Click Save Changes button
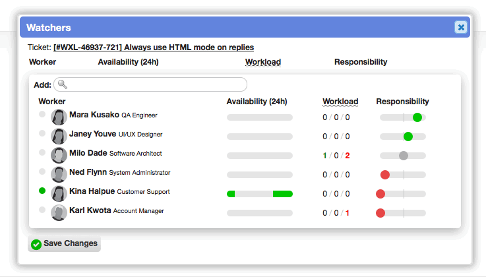Screen dimensions: 486x279 pos(64,243)
